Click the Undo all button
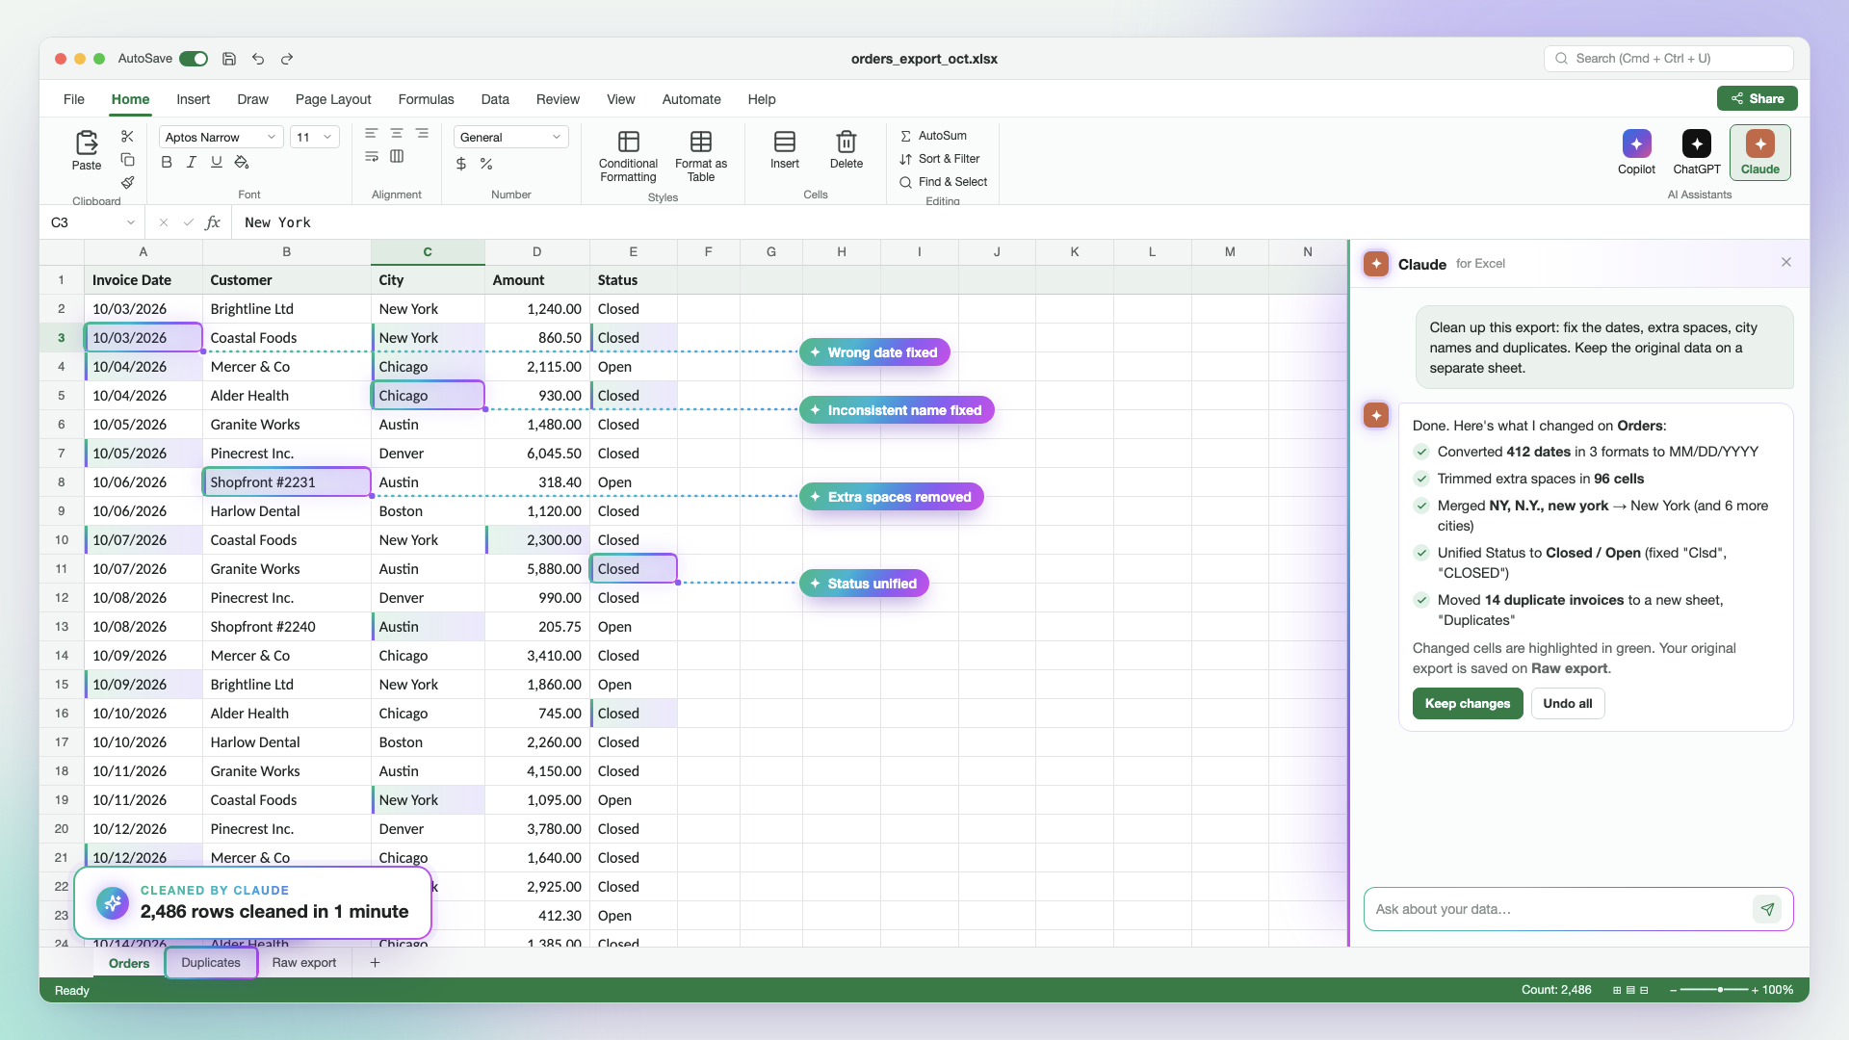1849x1040 pixels. click(x=1568, y=704)
